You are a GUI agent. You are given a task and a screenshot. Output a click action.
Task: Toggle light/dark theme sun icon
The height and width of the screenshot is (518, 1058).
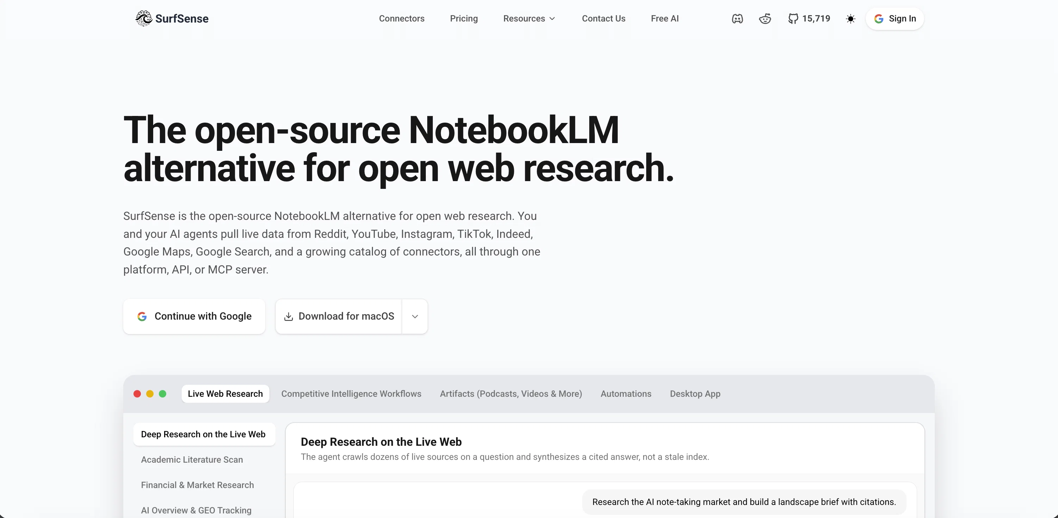(851, 19)
